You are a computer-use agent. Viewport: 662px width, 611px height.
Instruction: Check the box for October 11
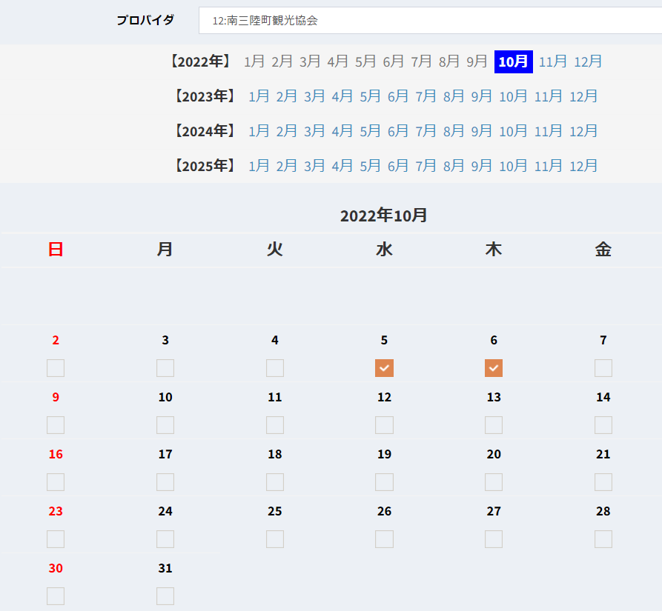[x=275, y=425]
